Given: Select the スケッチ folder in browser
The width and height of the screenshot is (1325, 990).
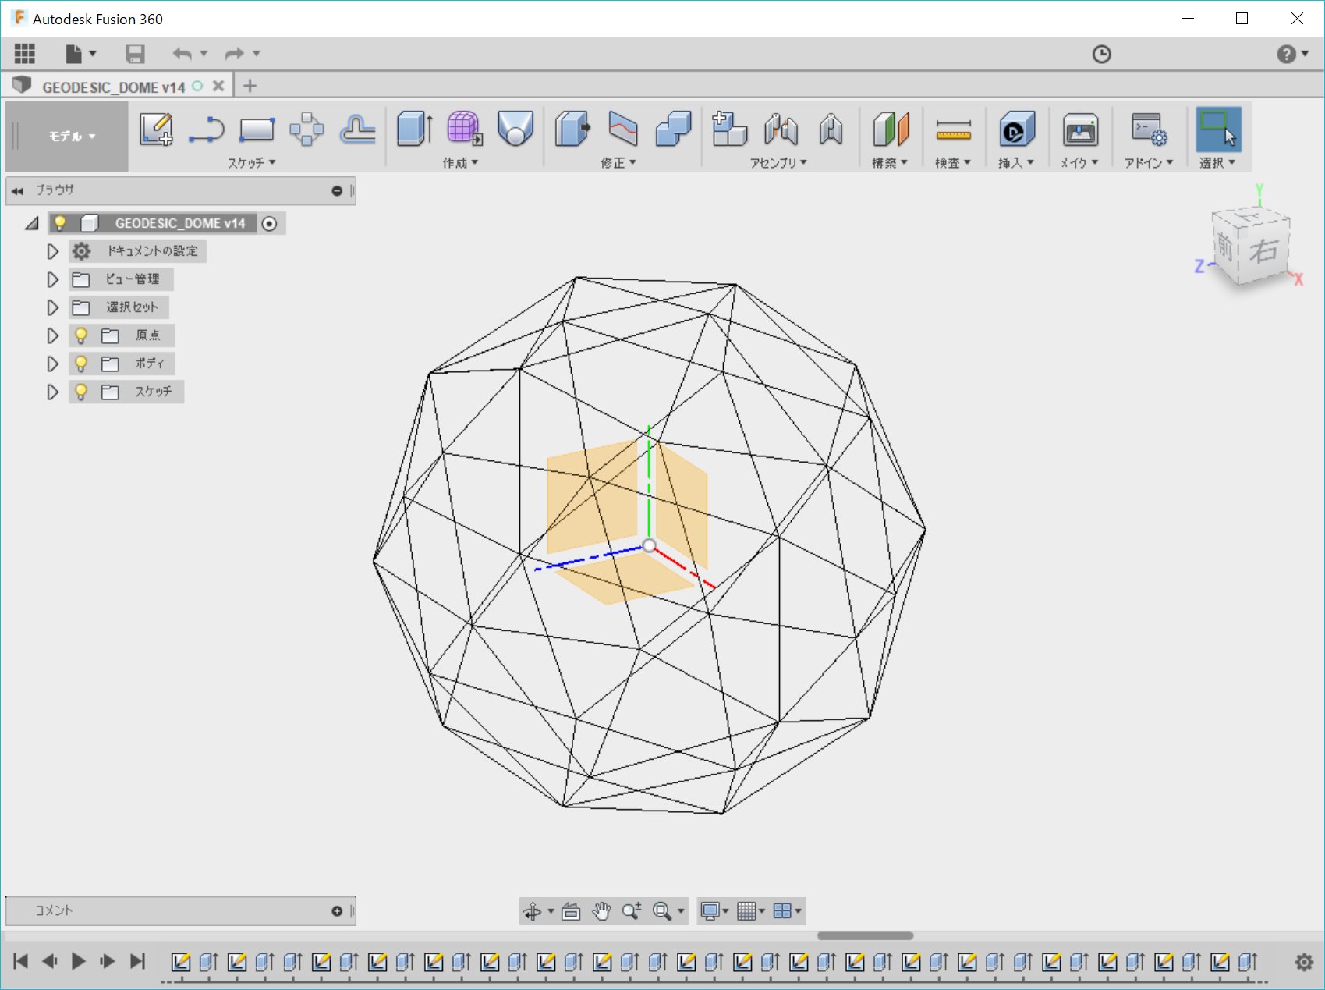Looking at the screenshot, I should 153,392.
